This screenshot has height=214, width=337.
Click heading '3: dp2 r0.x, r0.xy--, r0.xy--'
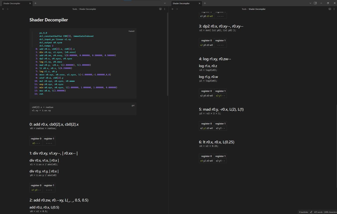point(221,26)
